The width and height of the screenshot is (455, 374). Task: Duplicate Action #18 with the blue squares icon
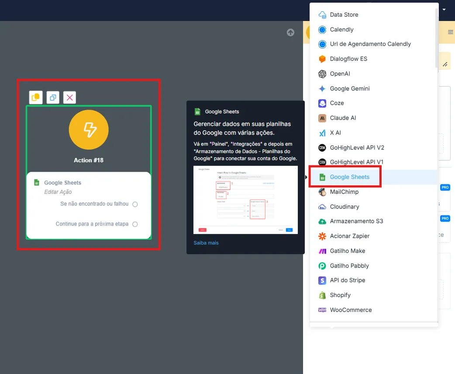click(x=53, y=97)
